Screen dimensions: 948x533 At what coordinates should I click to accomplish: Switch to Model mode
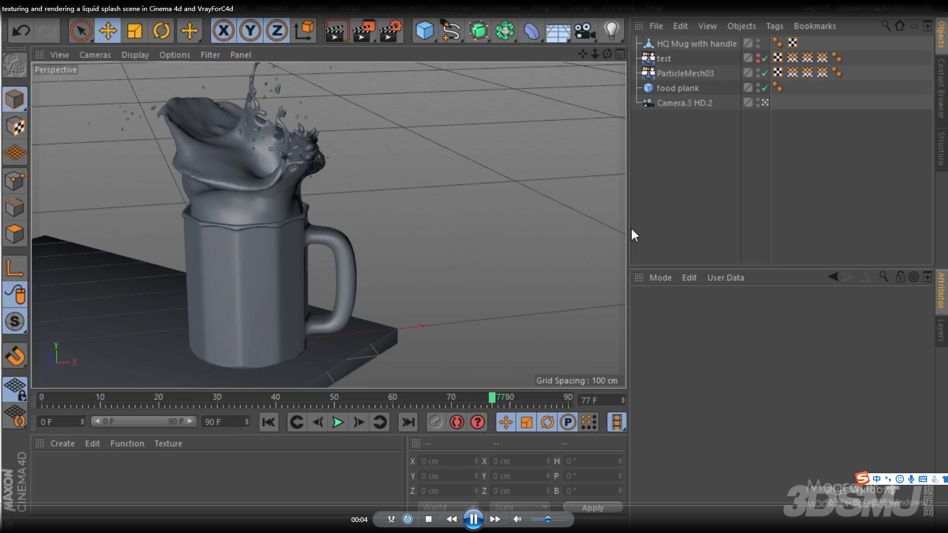pyautogui.click(x=15, y=99)
